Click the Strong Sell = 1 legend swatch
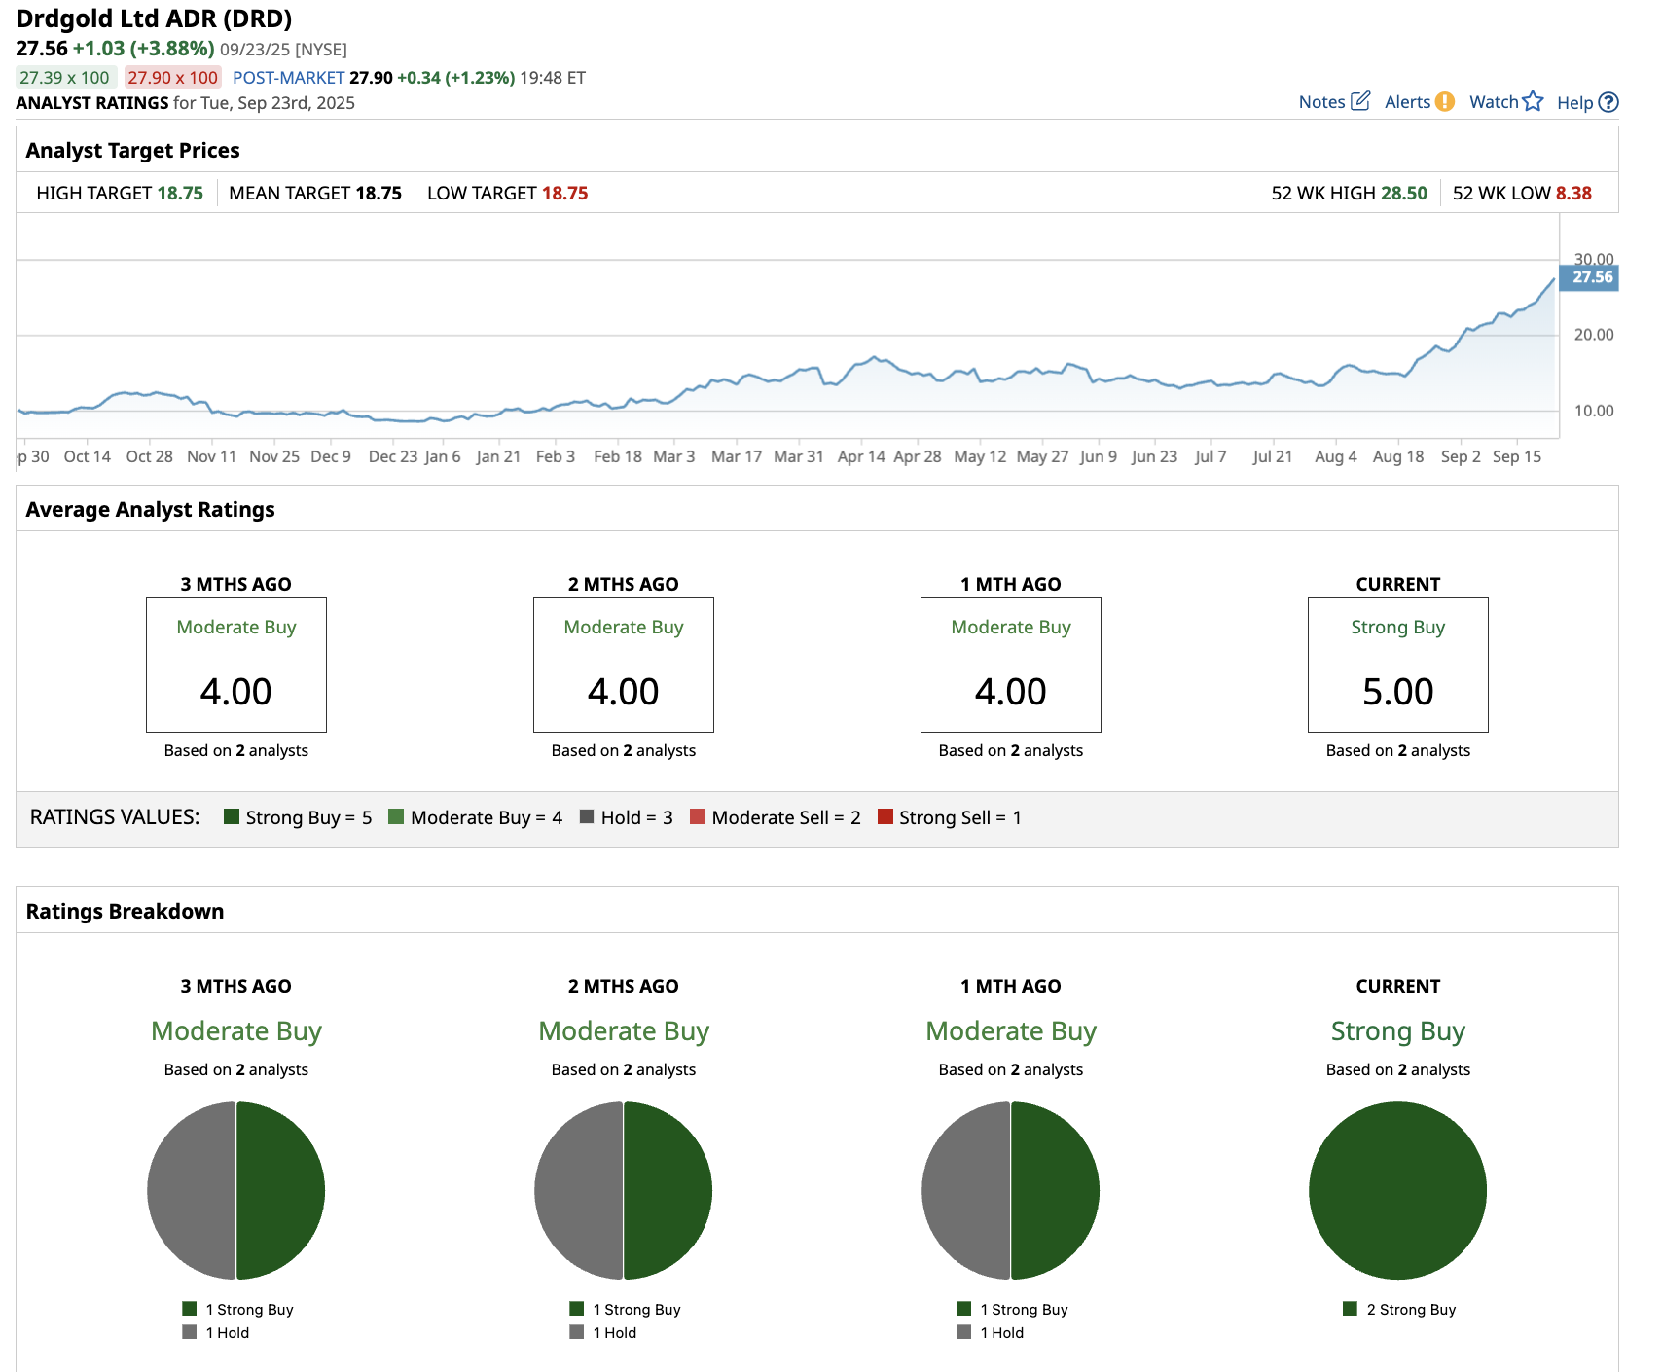This screenshot has height=1372, width=1662. coord(885,816)
